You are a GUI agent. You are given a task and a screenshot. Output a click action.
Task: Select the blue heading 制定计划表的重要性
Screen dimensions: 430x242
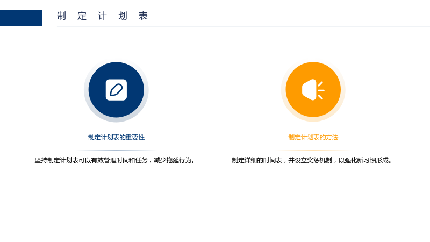116,137
